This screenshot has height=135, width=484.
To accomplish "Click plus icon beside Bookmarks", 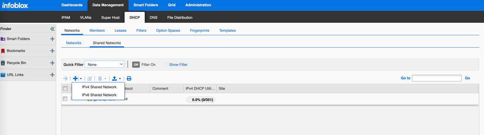I will (52, 51).
